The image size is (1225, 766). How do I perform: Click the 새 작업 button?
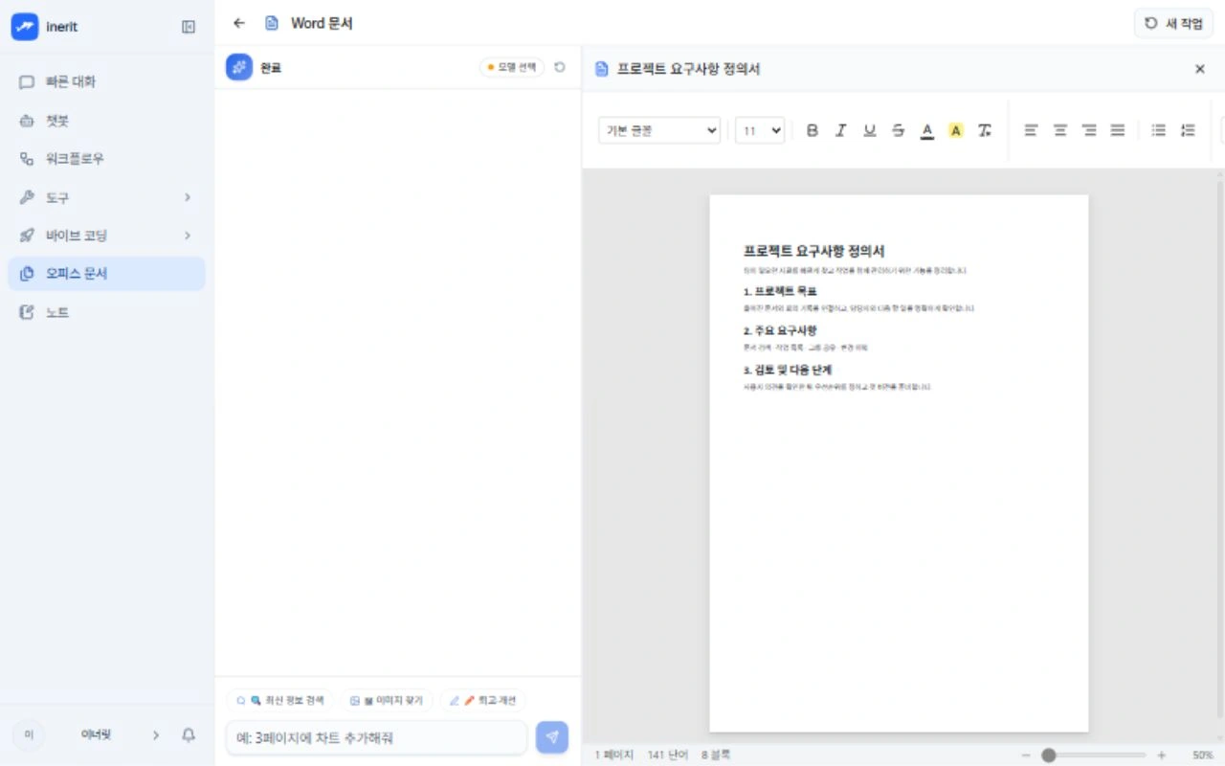tap(1173, 24)
